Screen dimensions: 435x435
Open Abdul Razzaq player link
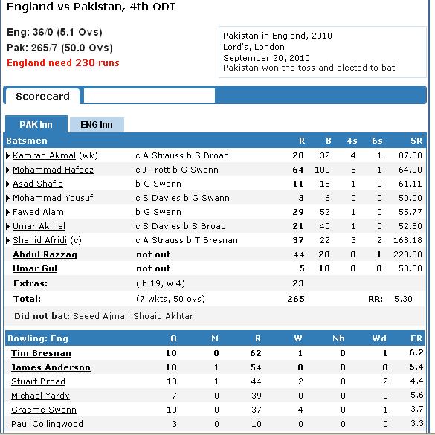point(45,254)
